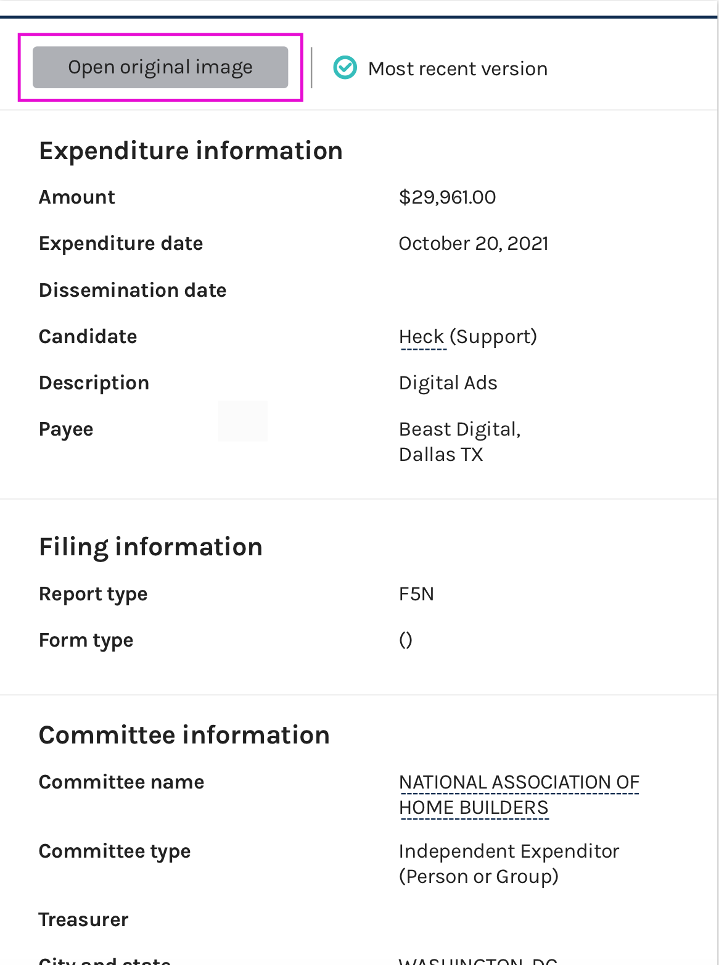Open the National Association of Home Builders link
The height and width of the screenshot is (965, 719).
pos(519,795)
